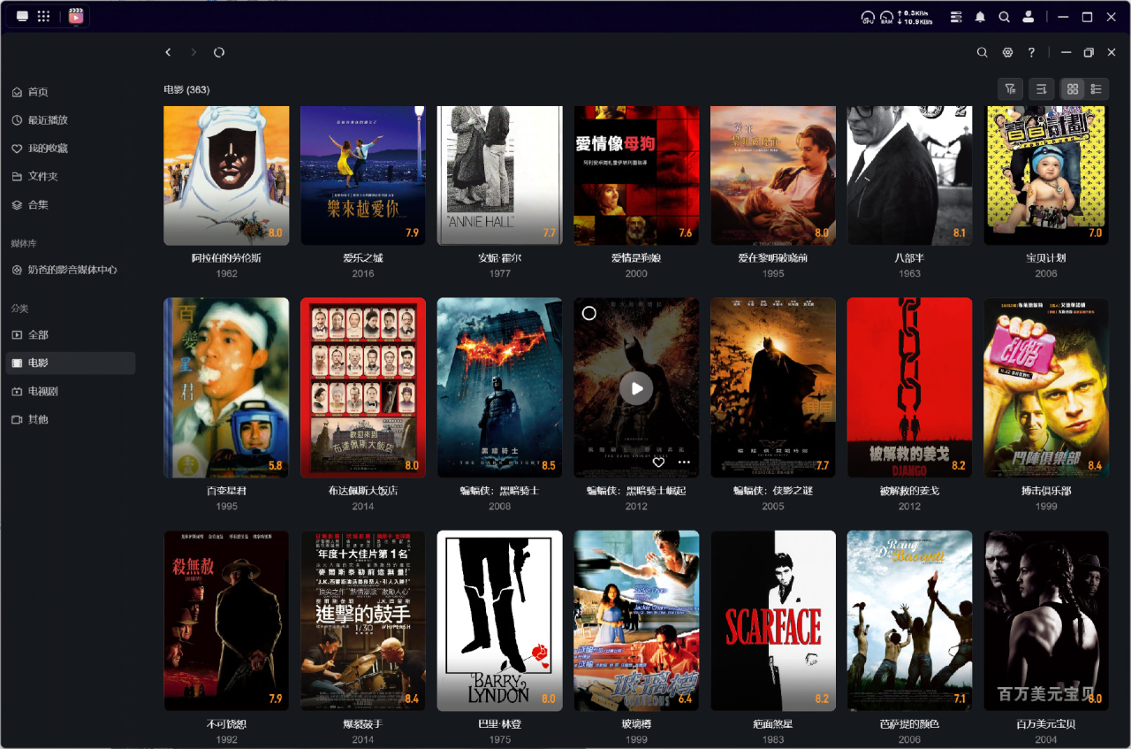
Task: Open the filter funnel button
Action: pyautogui.click(x=1010, y=88)
